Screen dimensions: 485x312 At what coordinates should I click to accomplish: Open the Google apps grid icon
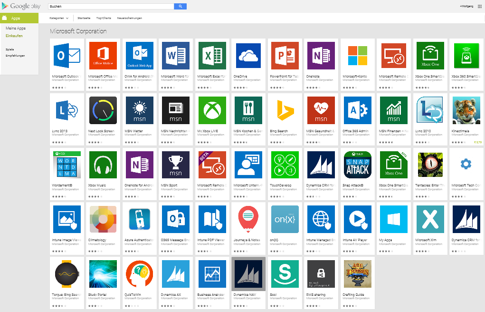coord(479,7)
